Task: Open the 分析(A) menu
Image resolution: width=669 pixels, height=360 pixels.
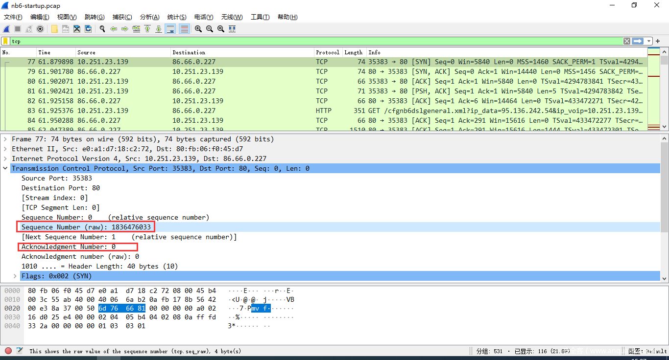Action: click(149, 17)
